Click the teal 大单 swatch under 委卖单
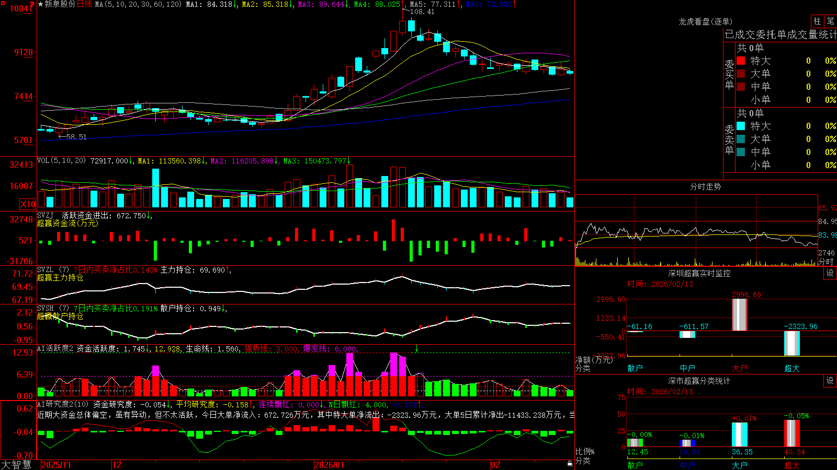Image resolution: width=837 pixels, height=470 pixels. (x=741, y=139)
